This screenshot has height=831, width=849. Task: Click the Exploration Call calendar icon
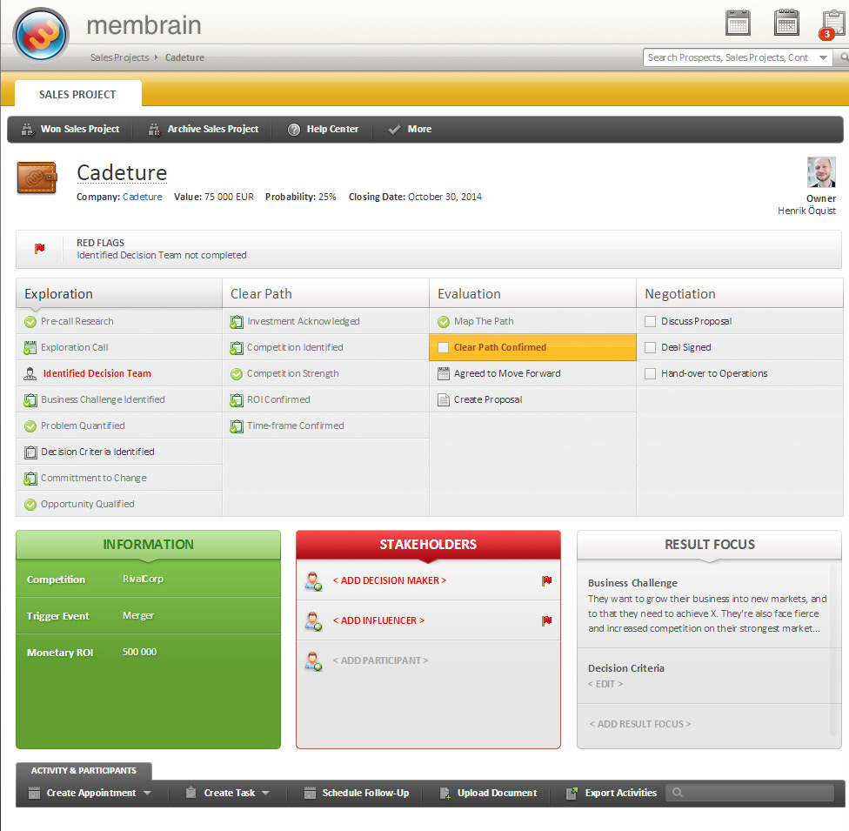30,348
